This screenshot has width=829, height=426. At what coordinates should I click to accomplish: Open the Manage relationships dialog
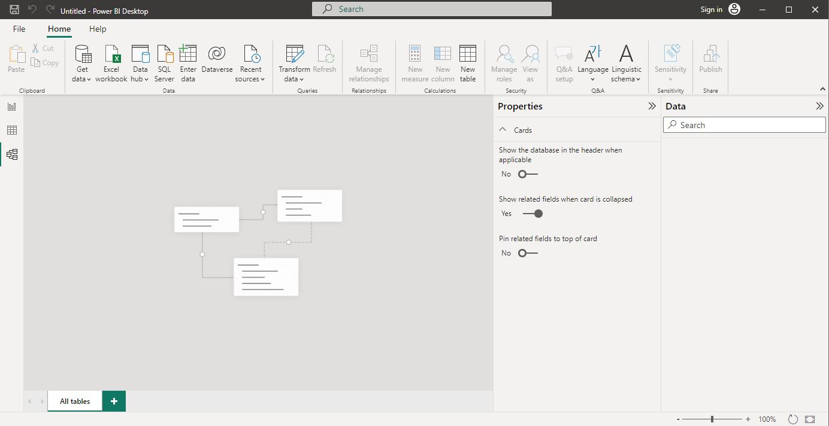coord(369,63)
